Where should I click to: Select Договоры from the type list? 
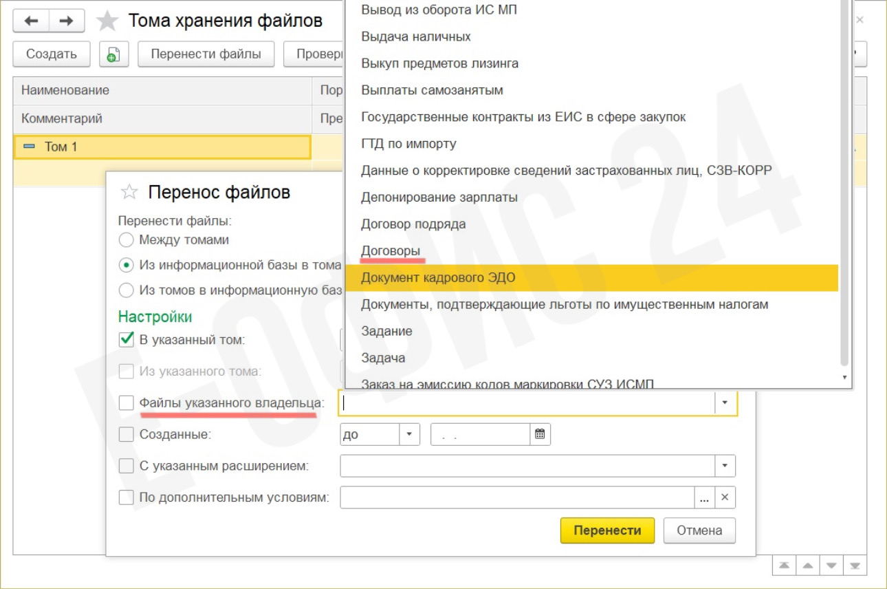(391, 250)
